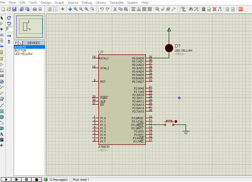
Task: Click the binoculars search icon
Action: pos(191,9)
